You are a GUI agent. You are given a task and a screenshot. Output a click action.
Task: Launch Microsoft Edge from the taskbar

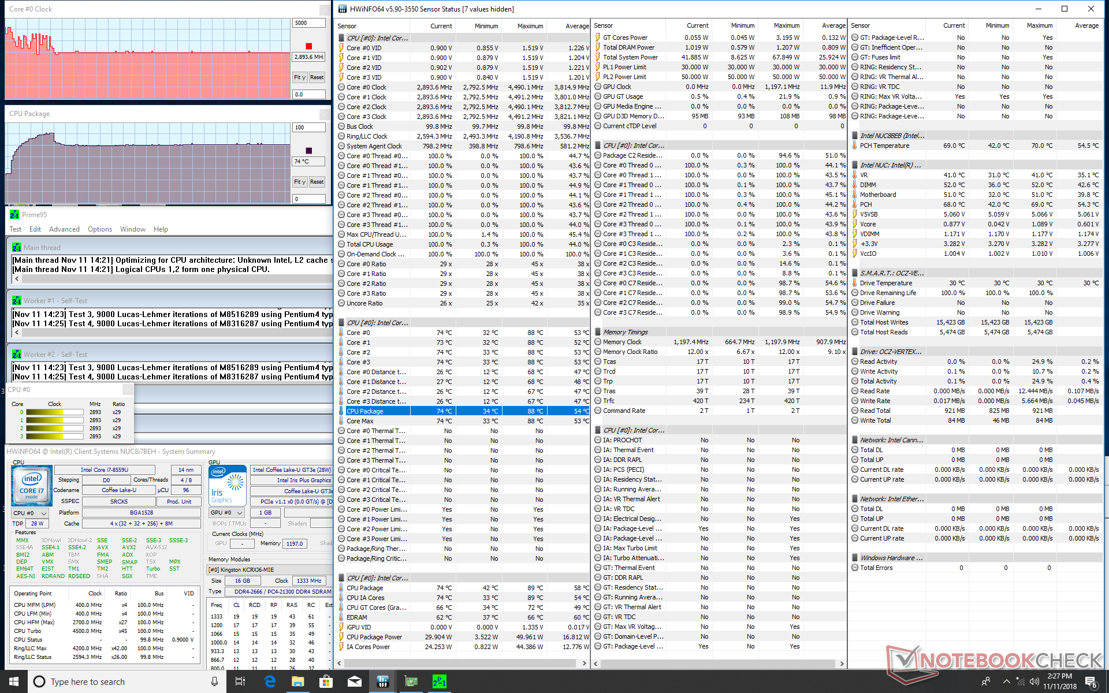point(270,682)
